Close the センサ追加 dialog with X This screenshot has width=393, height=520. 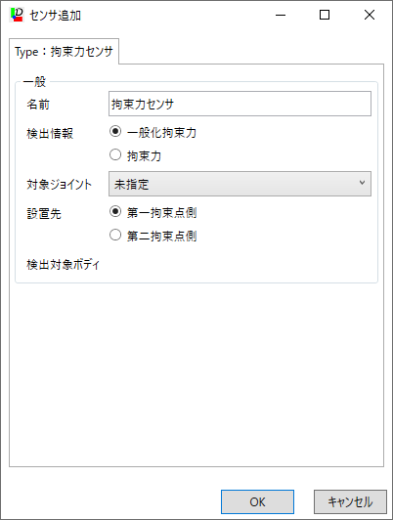370,15
